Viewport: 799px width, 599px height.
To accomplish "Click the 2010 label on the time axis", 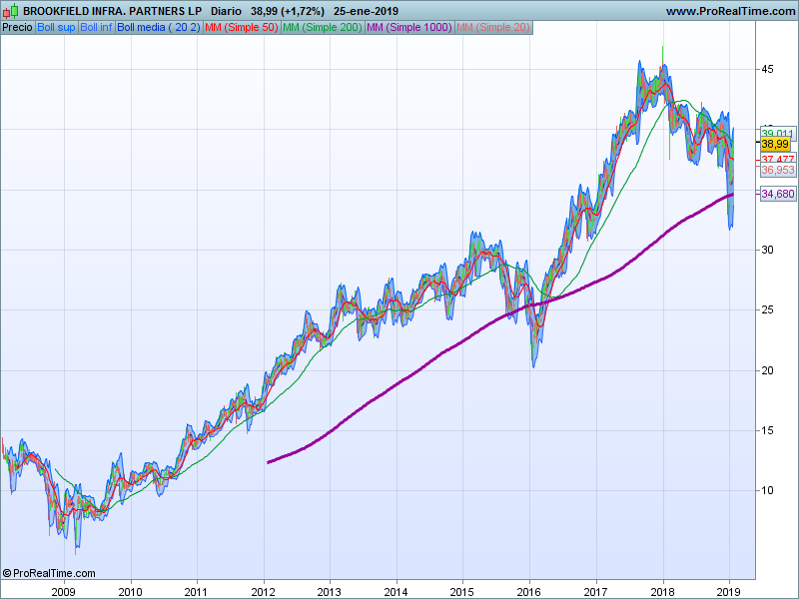I will click(x=131, y=592).
